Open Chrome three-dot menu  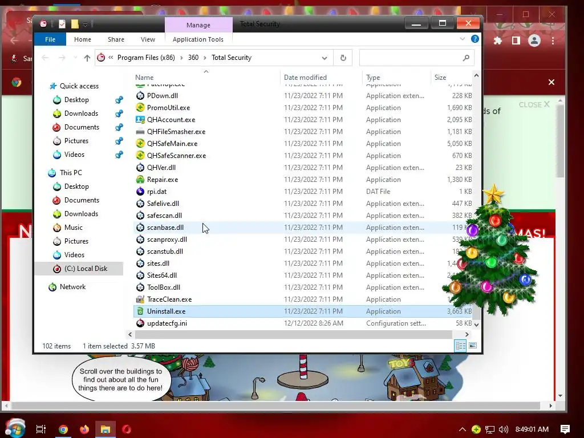(x=553, y=40)
